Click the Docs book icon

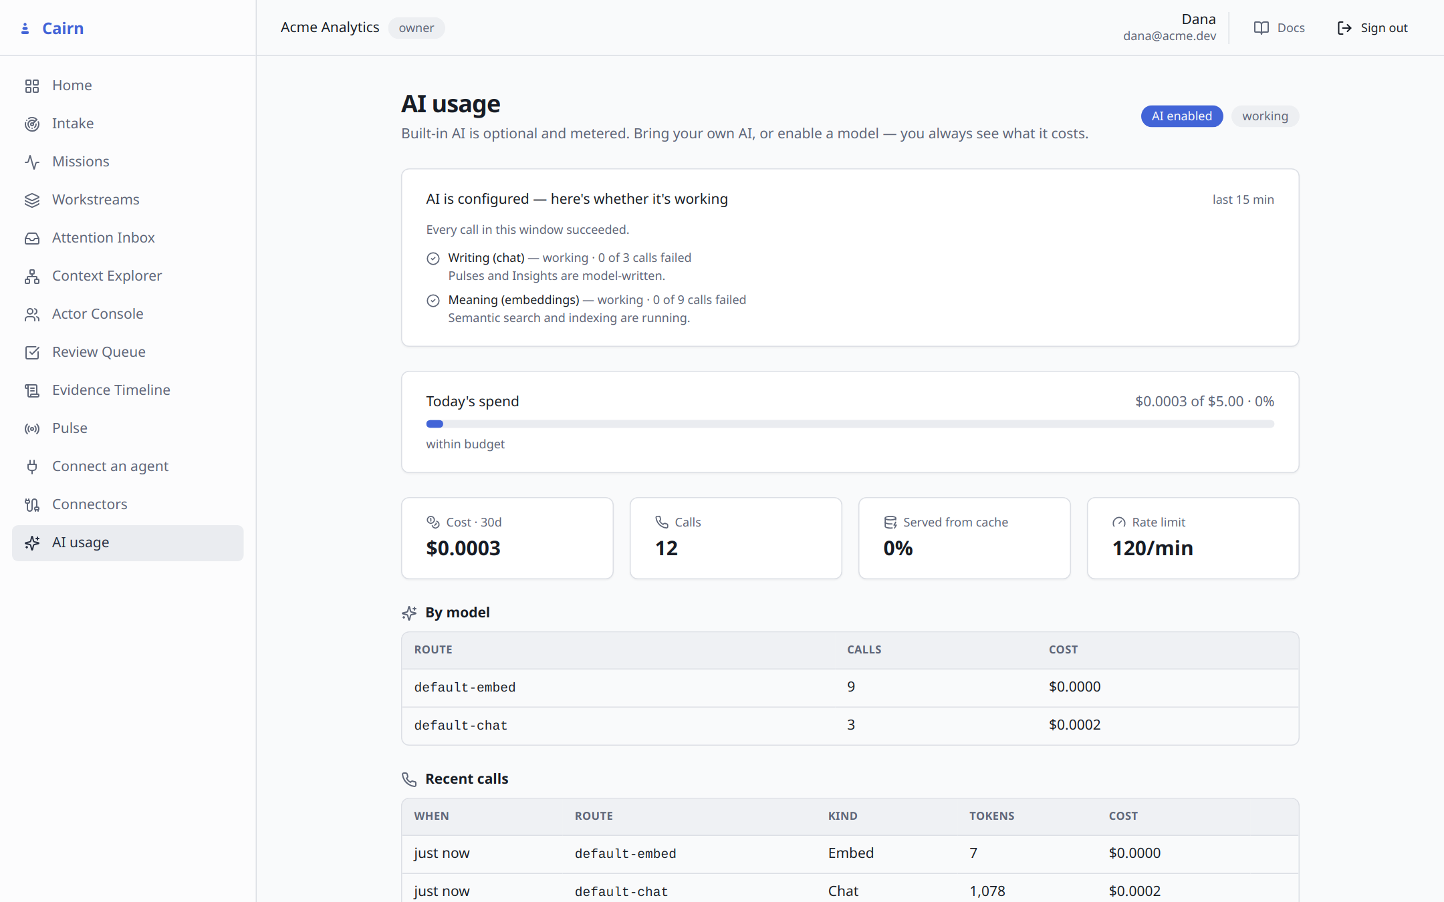coord(1261,28)
